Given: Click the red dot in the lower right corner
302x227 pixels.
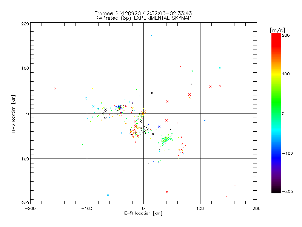Looking at the screenshot, I should click(x=235, y=185).
